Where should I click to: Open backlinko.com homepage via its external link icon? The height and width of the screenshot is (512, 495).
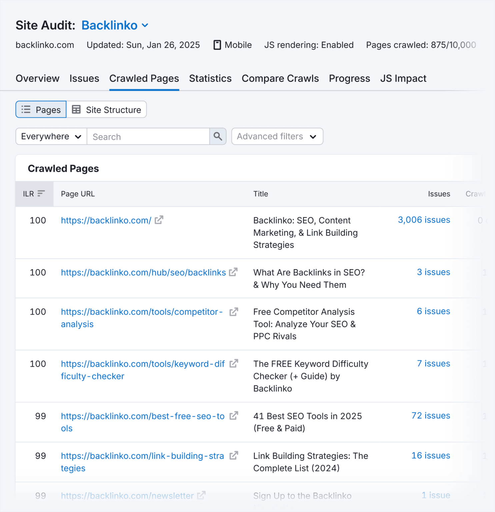click(x=159, y=220)
